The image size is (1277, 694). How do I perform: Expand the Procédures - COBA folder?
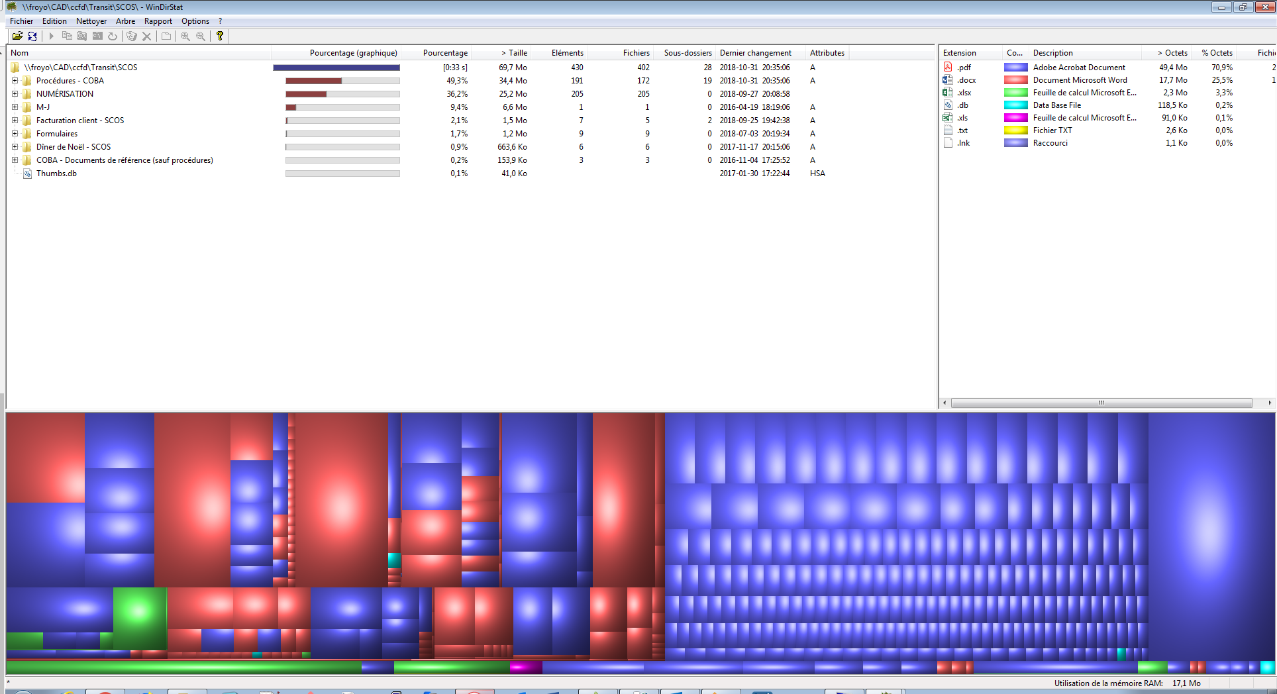[15, 81]
